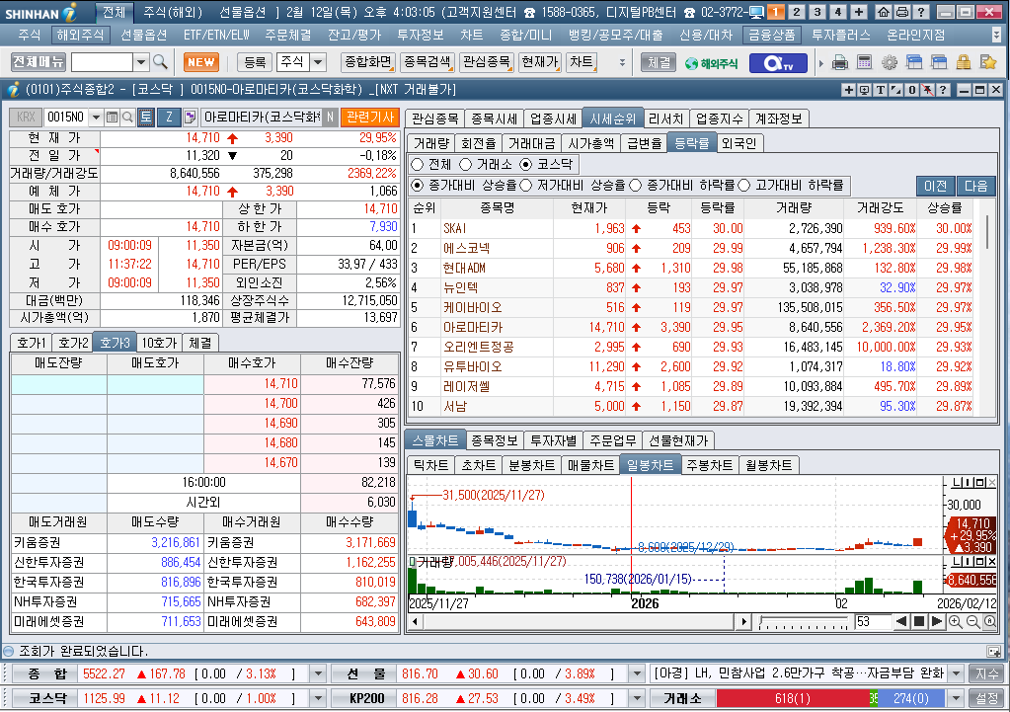Click the chart horizontal scrollbar track

point(579,622)
